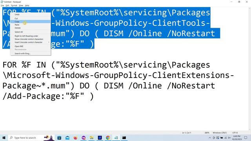Click the battery tray icon
Image resolution: width=251 pixels, height=141 pixels.
222,137
